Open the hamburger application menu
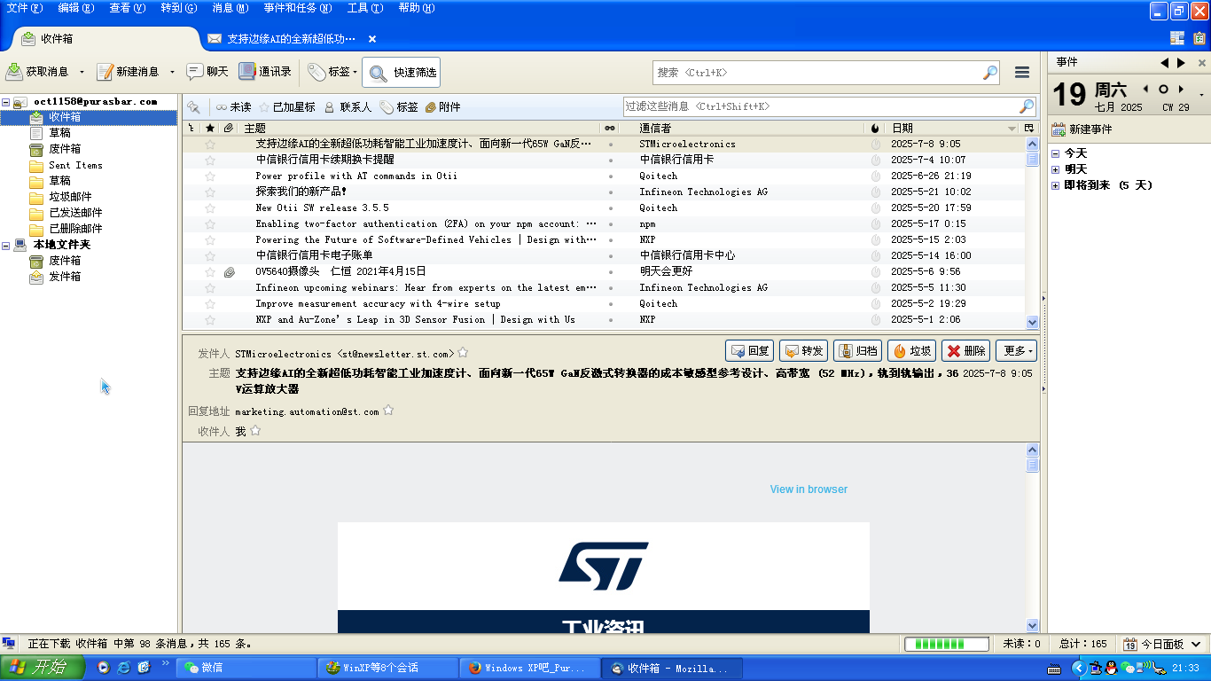The image size is (1211, 681). [x=1022, y=73]
